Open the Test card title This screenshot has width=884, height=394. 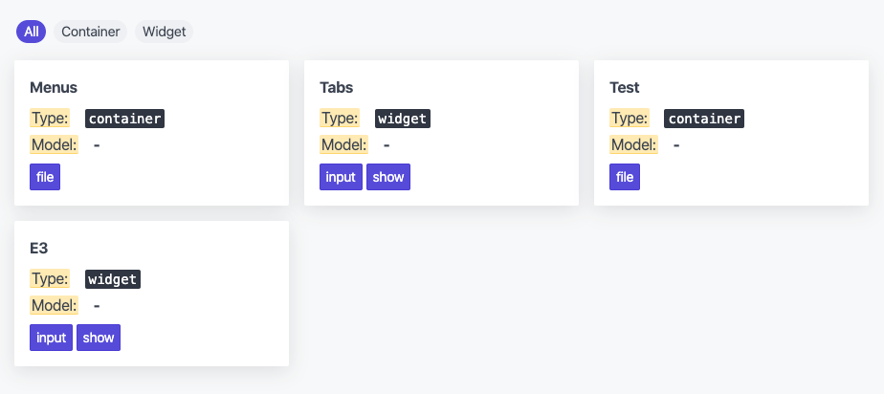625,87
